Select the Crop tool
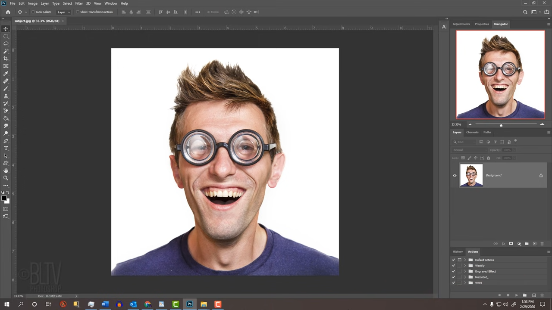Viewport: 552px width, 310px height. (x=6, y=58)
